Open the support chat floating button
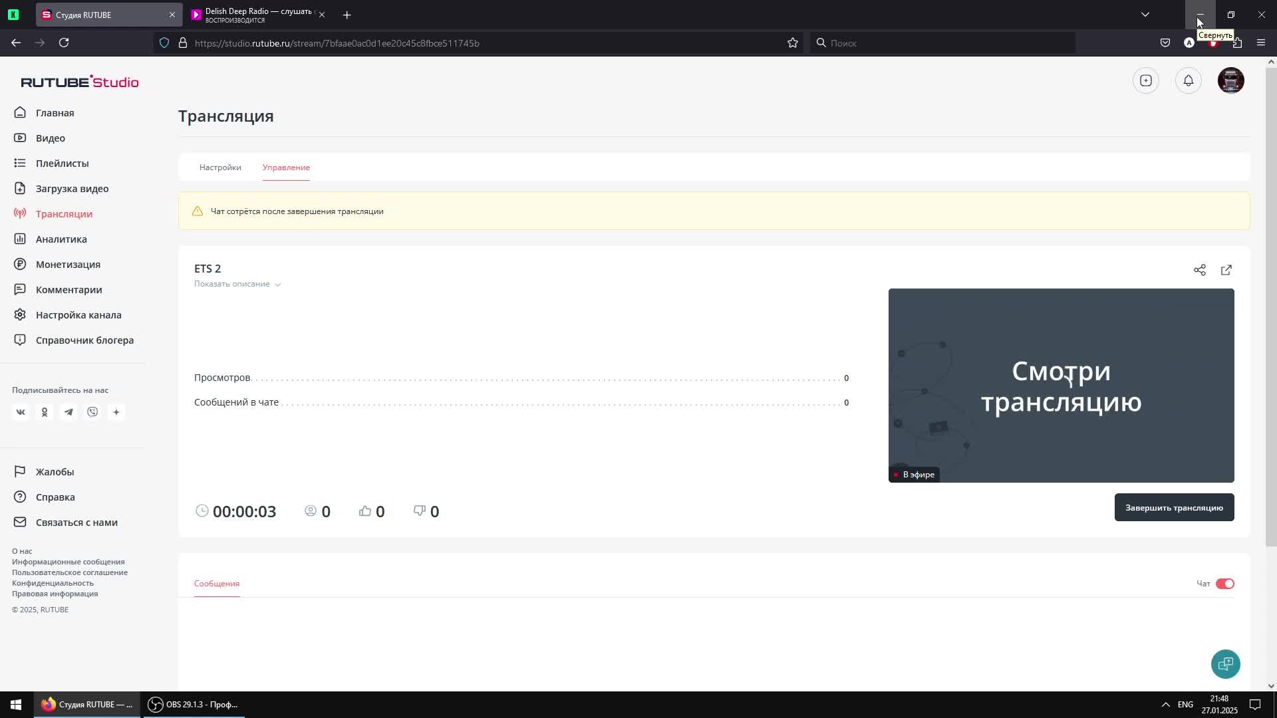The image size is (1277, 718). 1226,664
